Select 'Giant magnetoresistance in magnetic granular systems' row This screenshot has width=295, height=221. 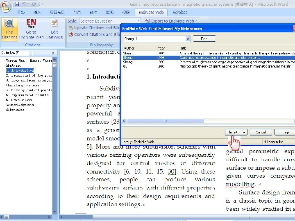click(209, 58)
